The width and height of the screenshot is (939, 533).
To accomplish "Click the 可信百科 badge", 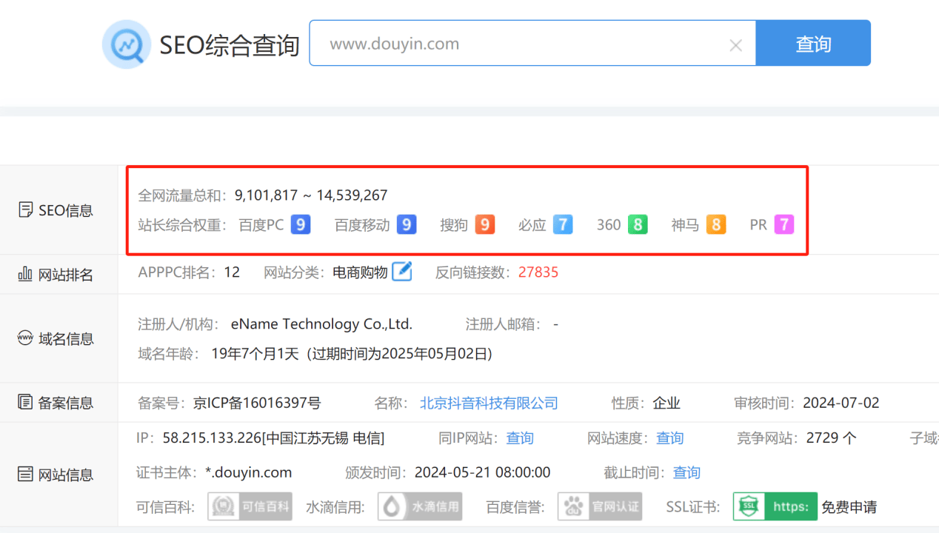I will pyautogui.click(x=250, y=506).
